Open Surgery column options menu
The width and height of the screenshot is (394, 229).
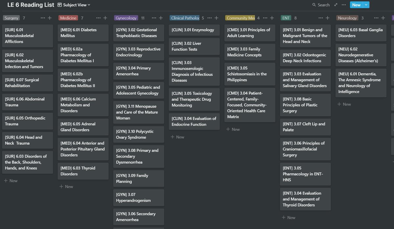tap(43, 18)
